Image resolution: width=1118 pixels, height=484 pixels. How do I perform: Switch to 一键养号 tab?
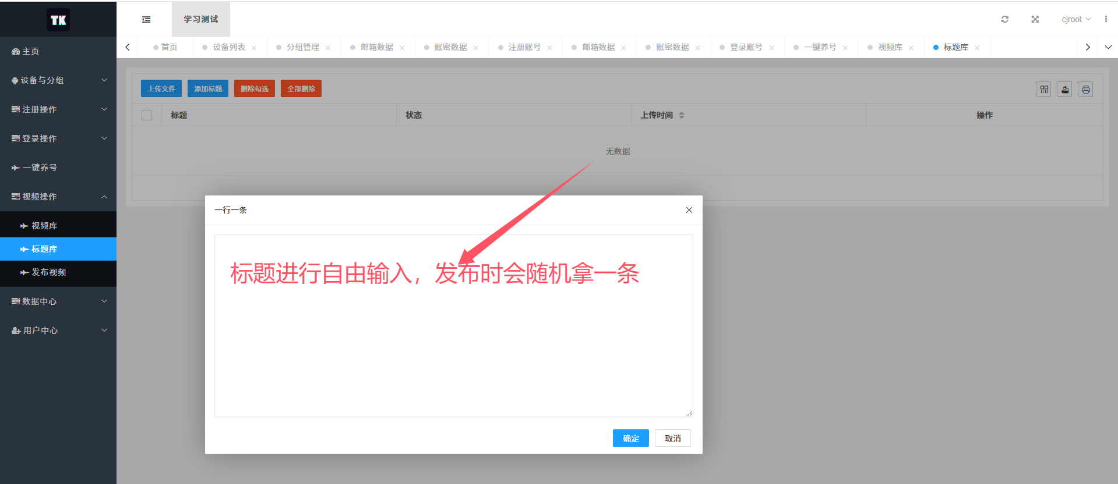[x=820, y=47]
